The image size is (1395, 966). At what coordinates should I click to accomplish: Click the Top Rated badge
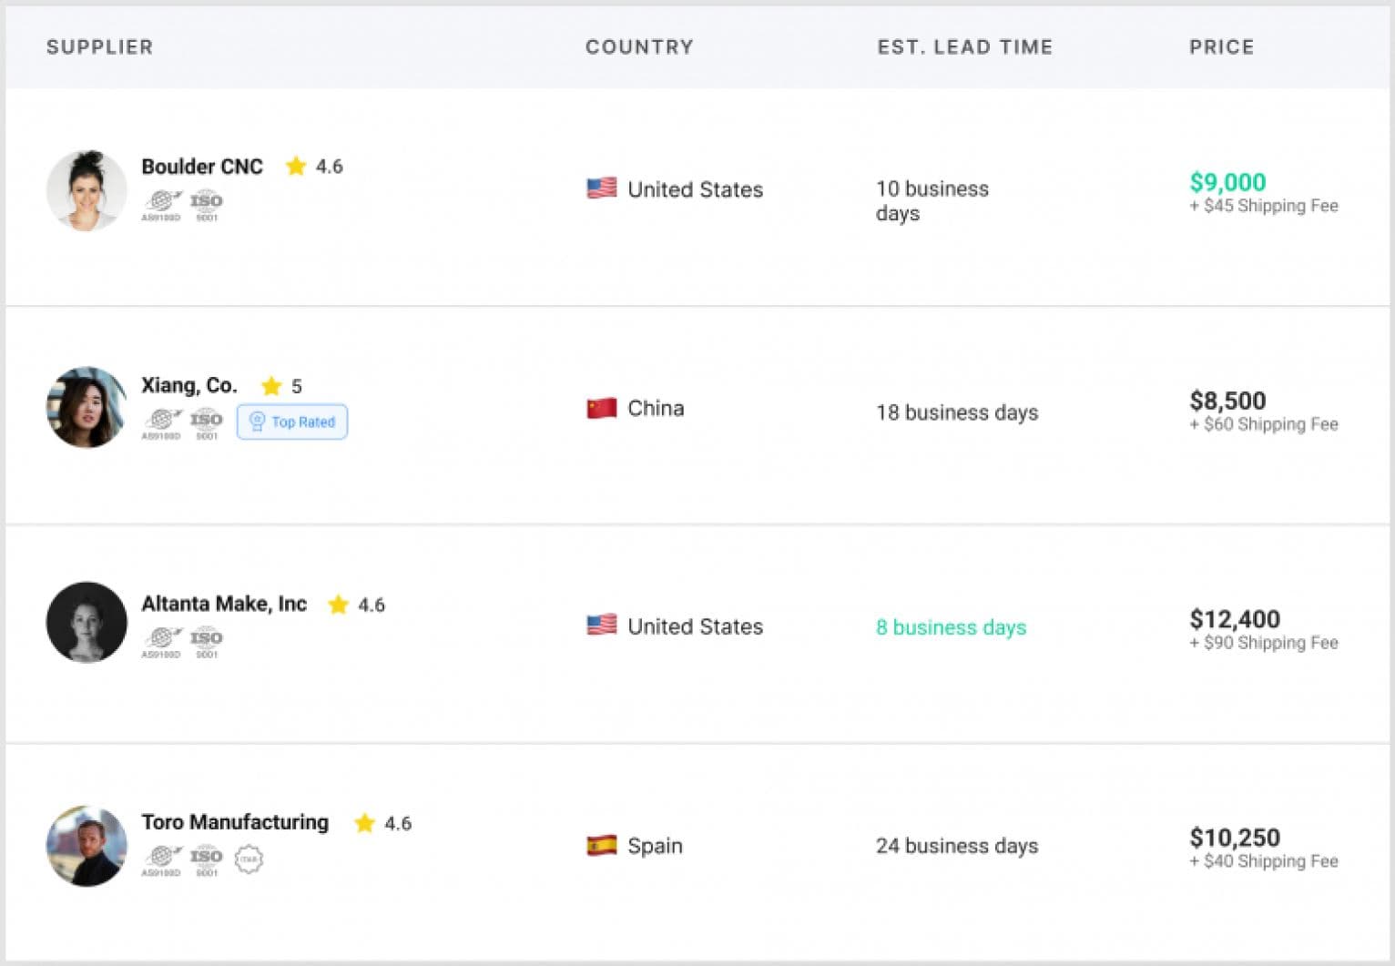292,422
